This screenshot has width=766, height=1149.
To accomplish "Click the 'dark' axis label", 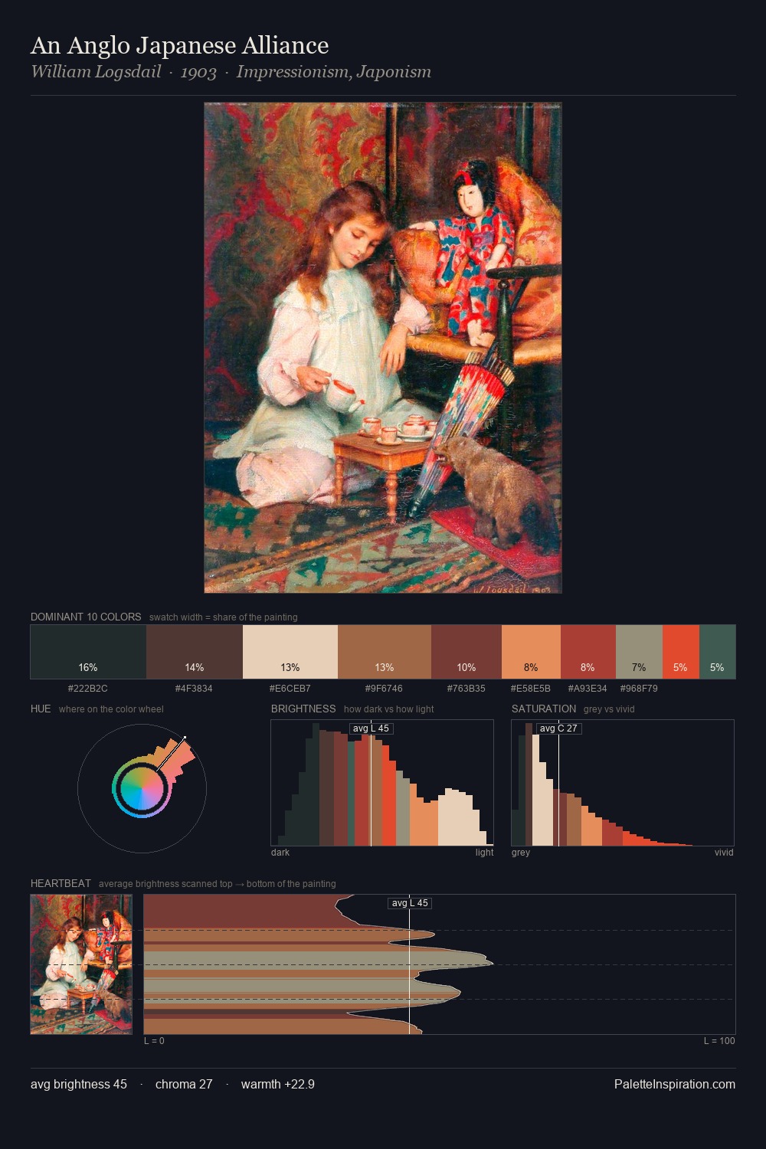I will (280, 853).
